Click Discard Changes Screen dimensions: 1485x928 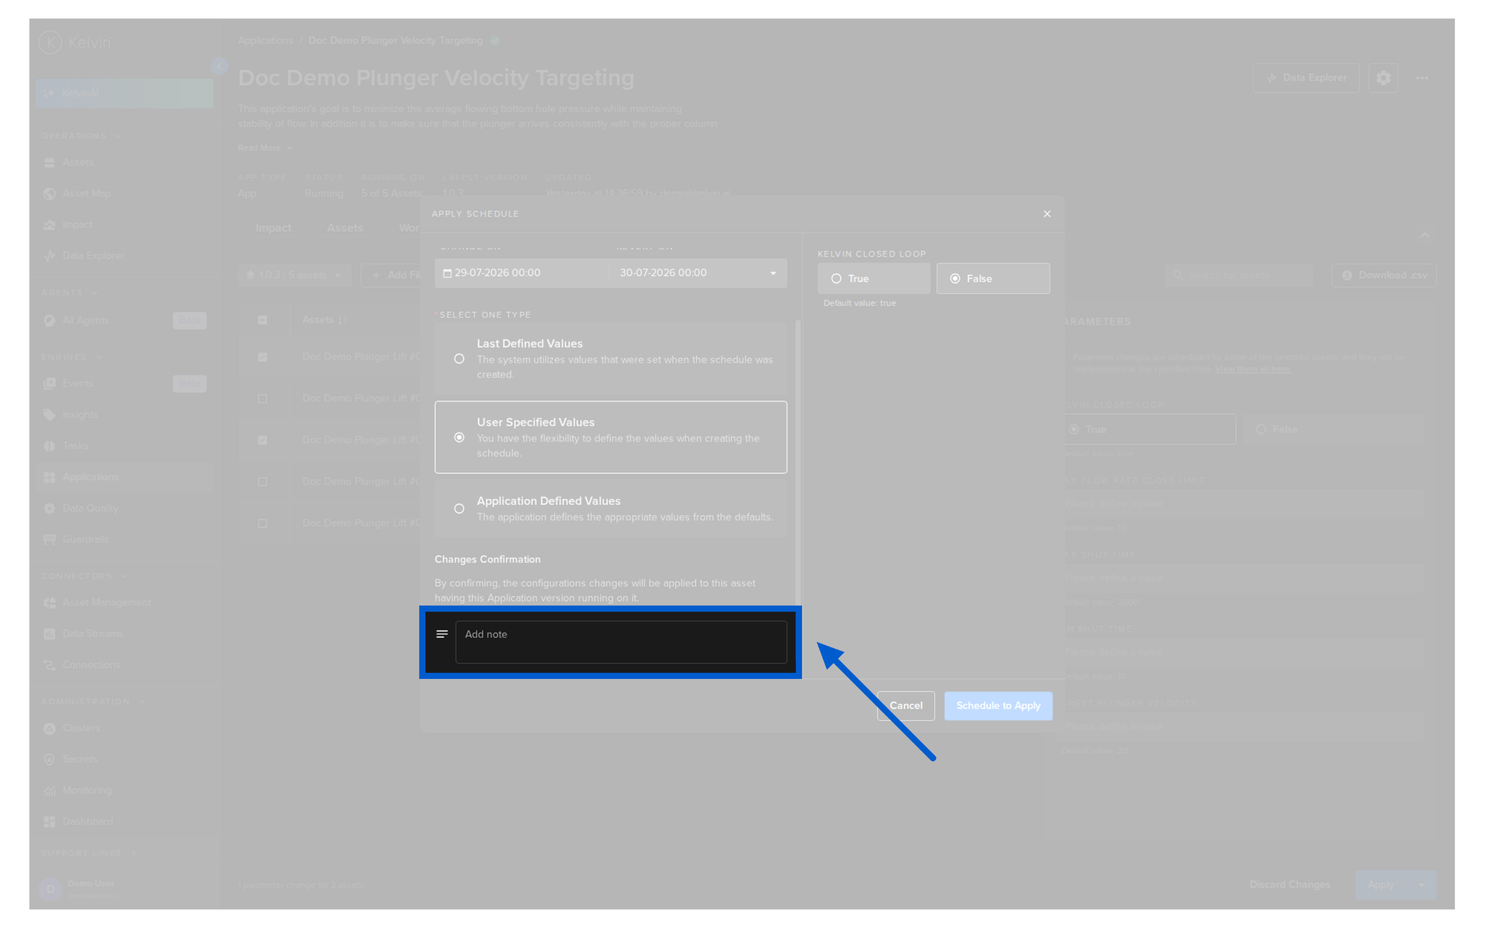point(1290,885)
